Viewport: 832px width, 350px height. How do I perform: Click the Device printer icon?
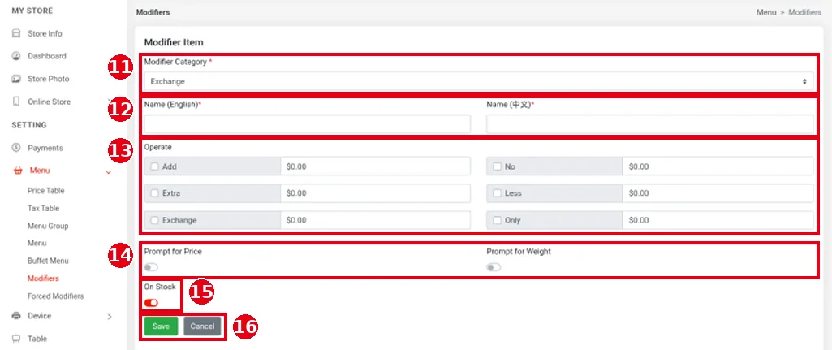point(16,315)
